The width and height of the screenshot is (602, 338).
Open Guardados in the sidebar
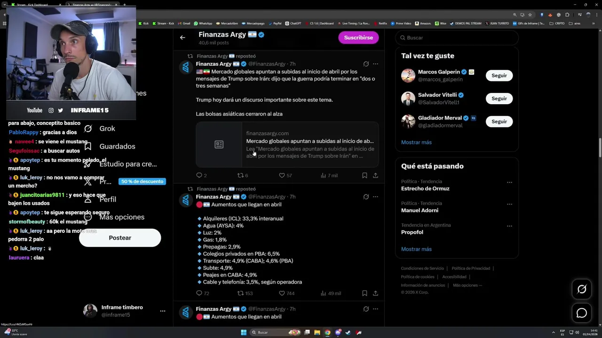[x=109, y=146]
